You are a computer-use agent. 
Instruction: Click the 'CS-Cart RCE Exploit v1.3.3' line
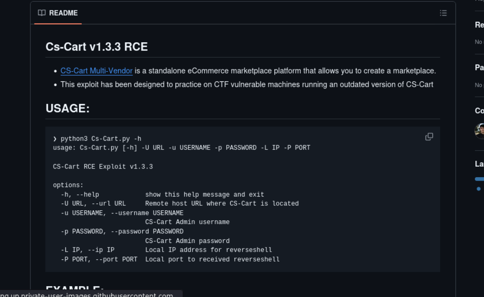(103, 167)
